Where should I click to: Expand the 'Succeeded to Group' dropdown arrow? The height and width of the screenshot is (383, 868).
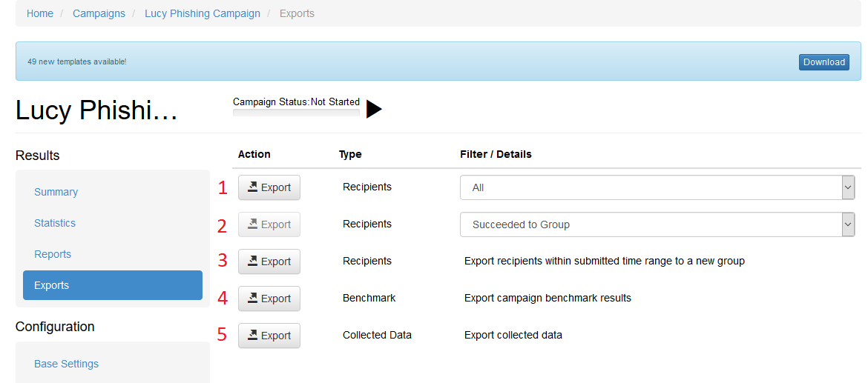(848, 224)
